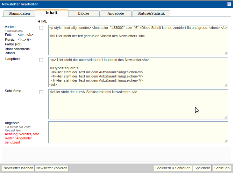Click Newsletter kopieren button
Screen dimensions: 234x174
[52, 168]
